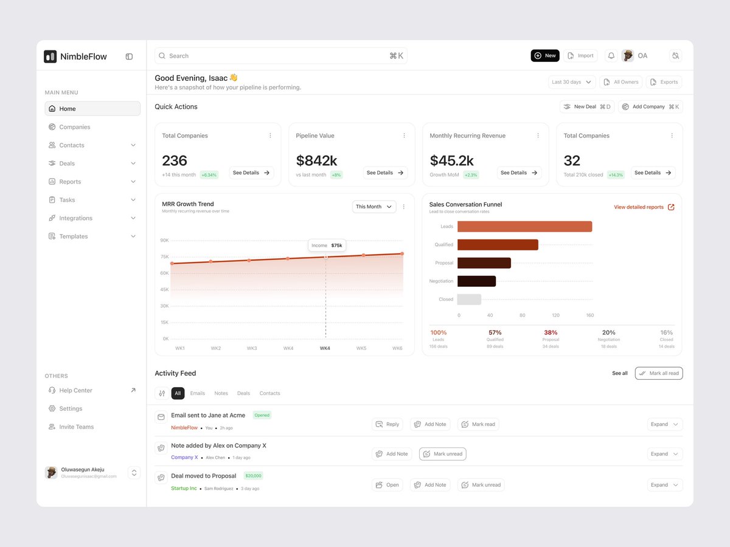
Task: Click the Import button
Action: [x=580, y=56]
